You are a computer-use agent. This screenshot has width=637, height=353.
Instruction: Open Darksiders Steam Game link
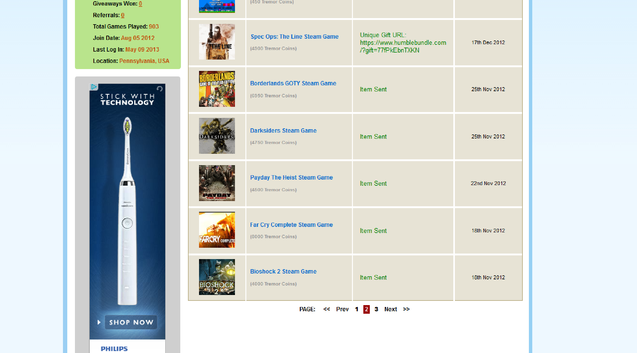click(283, 130)
